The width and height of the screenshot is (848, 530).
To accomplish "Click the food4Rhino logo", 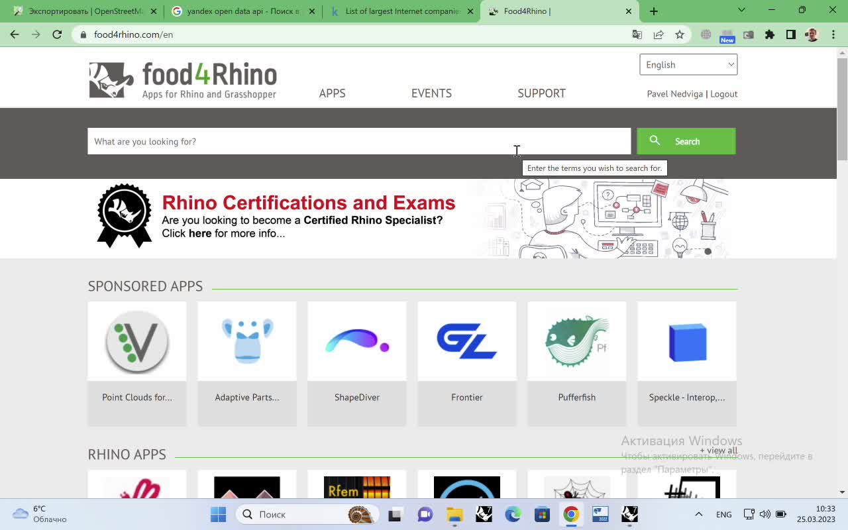I will pyautogui.click(x=183, y=80).
